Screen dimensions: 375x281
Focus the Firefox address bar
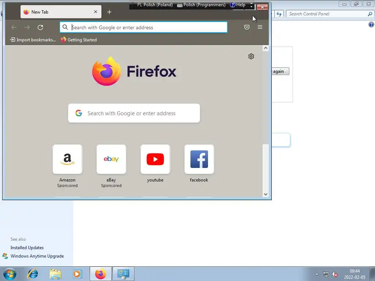[144, 27]
